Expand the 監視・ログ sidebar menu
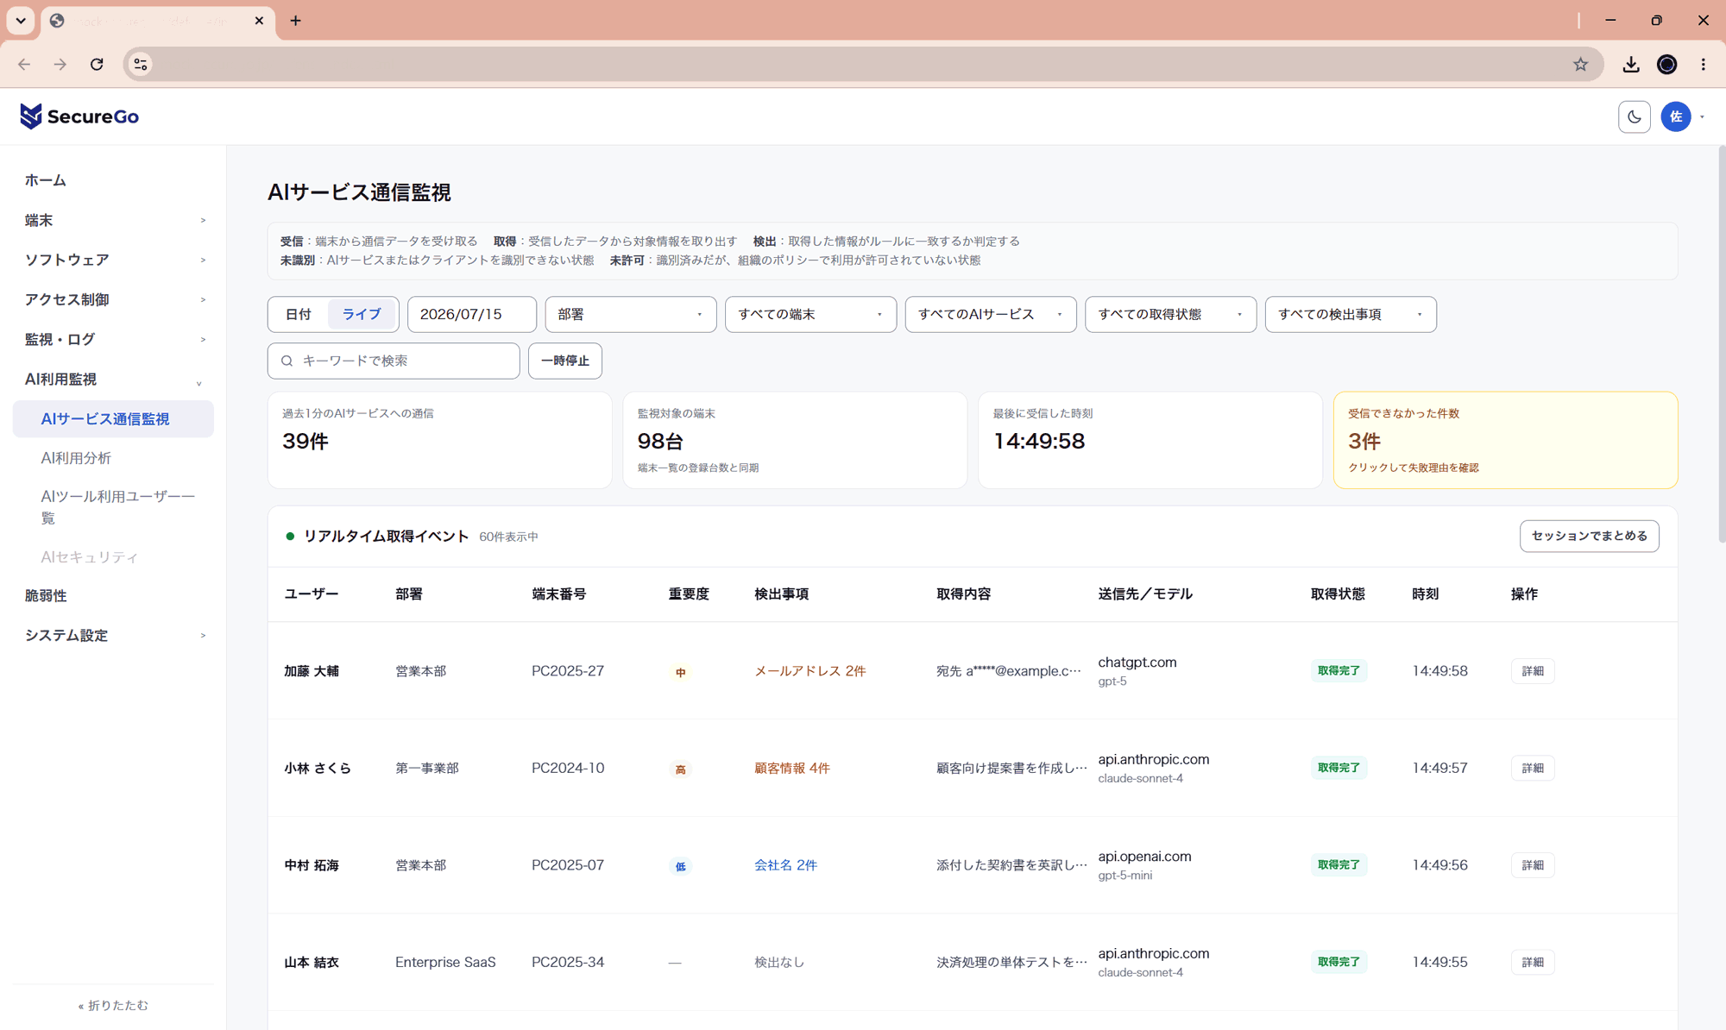 pos(113,339)
